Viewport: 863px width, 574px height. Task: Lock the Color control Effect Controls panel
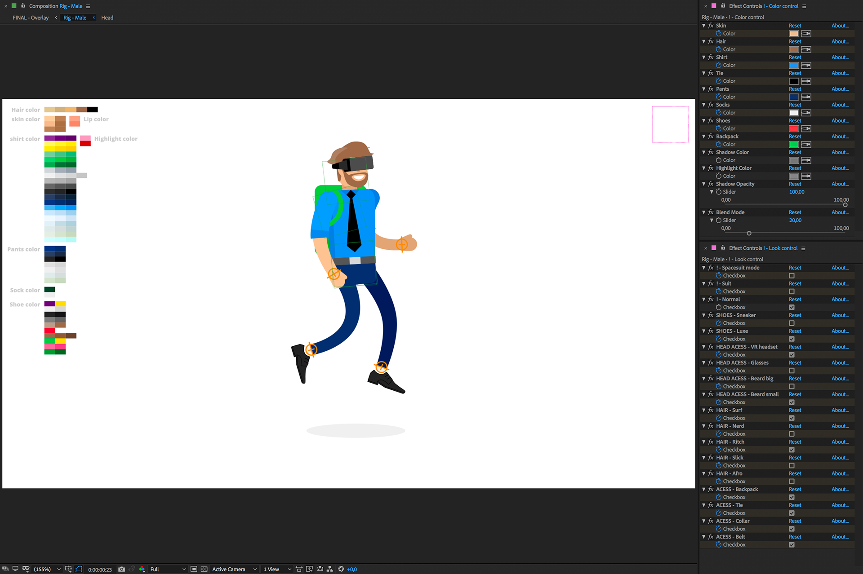coord(723,6)
